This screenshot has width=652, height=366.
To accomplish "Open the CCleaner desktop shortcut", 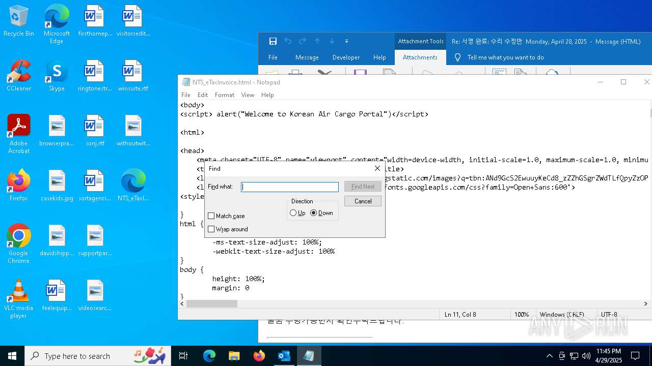I will click(19, 76).
